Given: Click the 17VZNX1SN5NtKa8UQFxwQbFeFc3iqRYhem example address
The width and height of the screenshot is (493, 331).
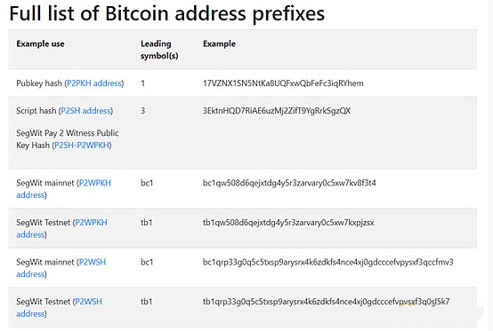Looking at the screenshot, I should tap(283, 83).
